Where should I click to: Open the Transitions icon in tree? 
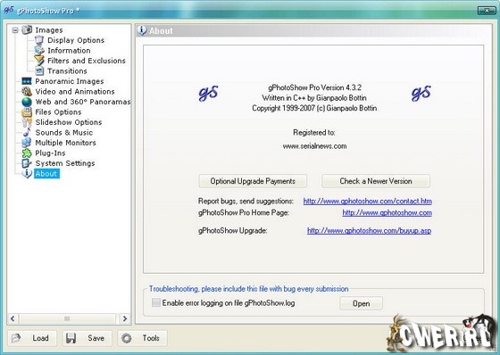(x=39, y=70)
